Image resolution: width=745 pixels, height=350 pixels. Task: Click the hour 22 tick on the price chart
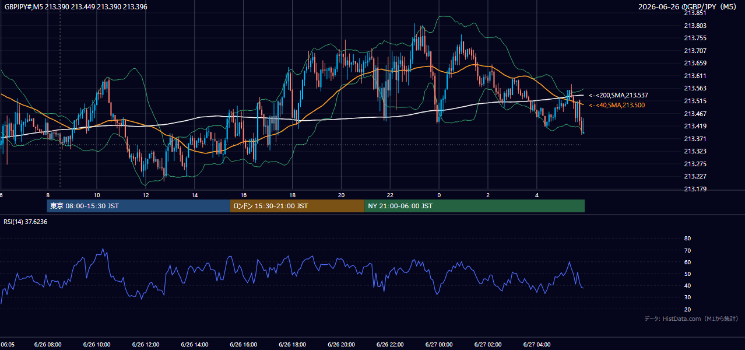[390, 195]
